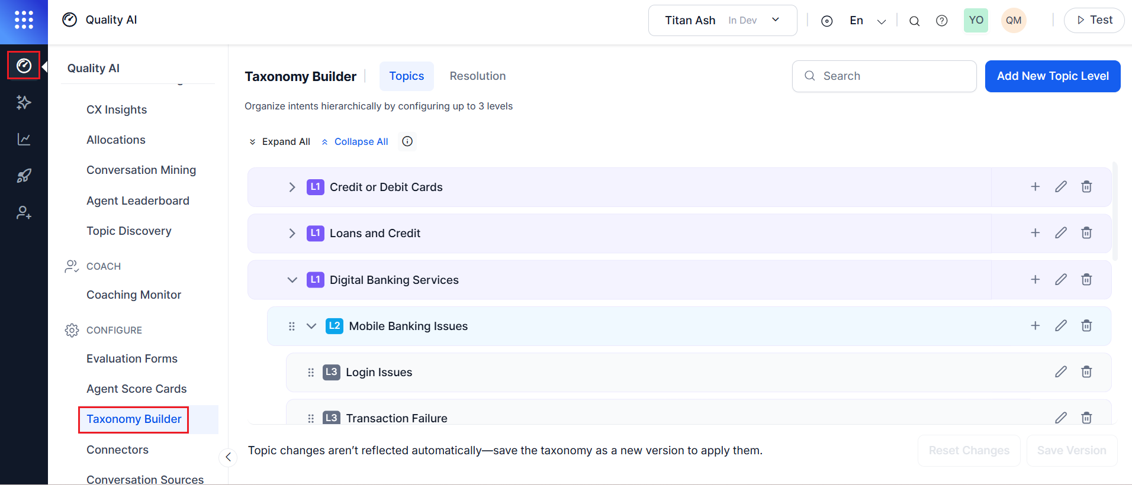The width and height of the screenshot is (1132, 485).
Task: Switch to the Resolution tab
Action: click(x=477, y=76)
